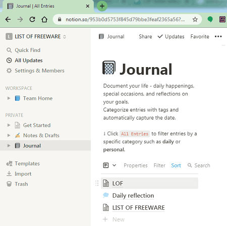The height and width of the screenshot is (226, 227).
Task: Click the drag handle beside LOF
Action: [97, 183]
